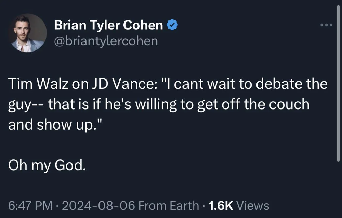The height and width of the screenshot is (218, 342).
Task: Click the blue verified checkmark badge
Action: pyautogui.click(x=172, y=25)
